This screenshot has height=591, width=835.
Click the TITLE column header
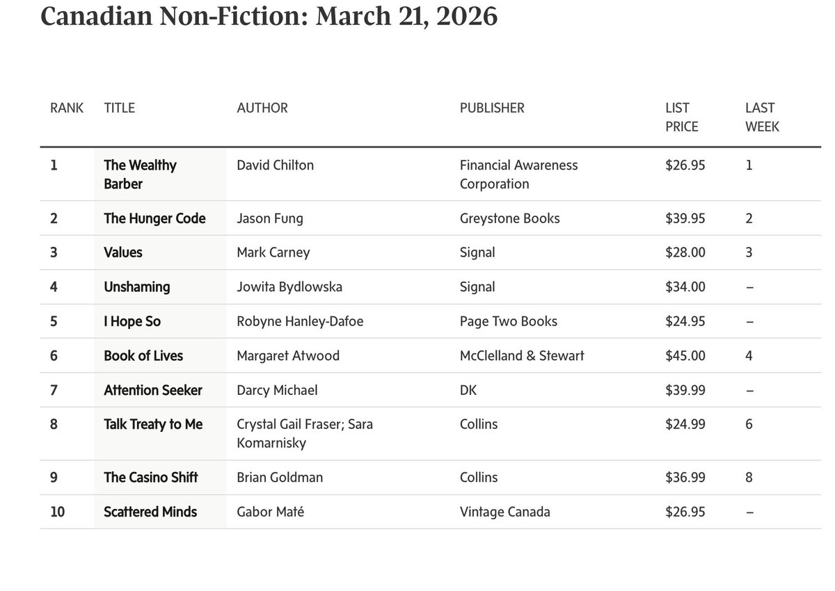[x=119, y=108]
